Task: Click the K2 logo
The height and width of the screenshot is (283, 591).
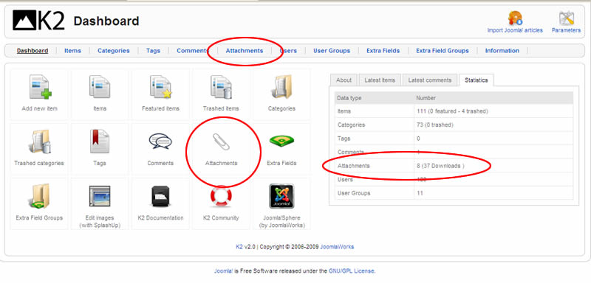Action: click(38, 21)
